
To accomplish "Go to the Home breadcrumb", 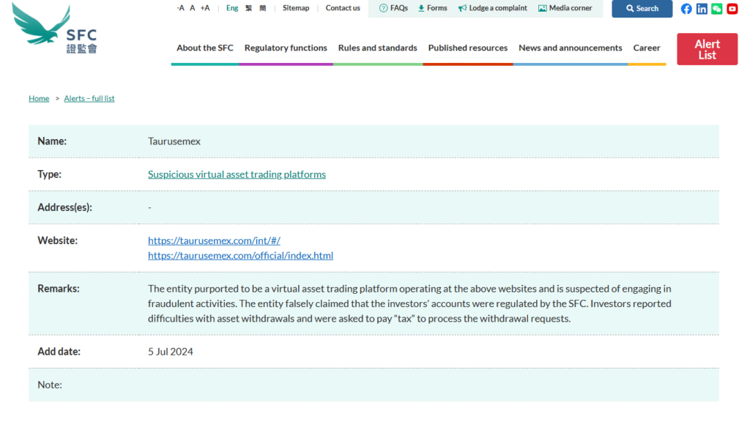I will tap(39, 98).
